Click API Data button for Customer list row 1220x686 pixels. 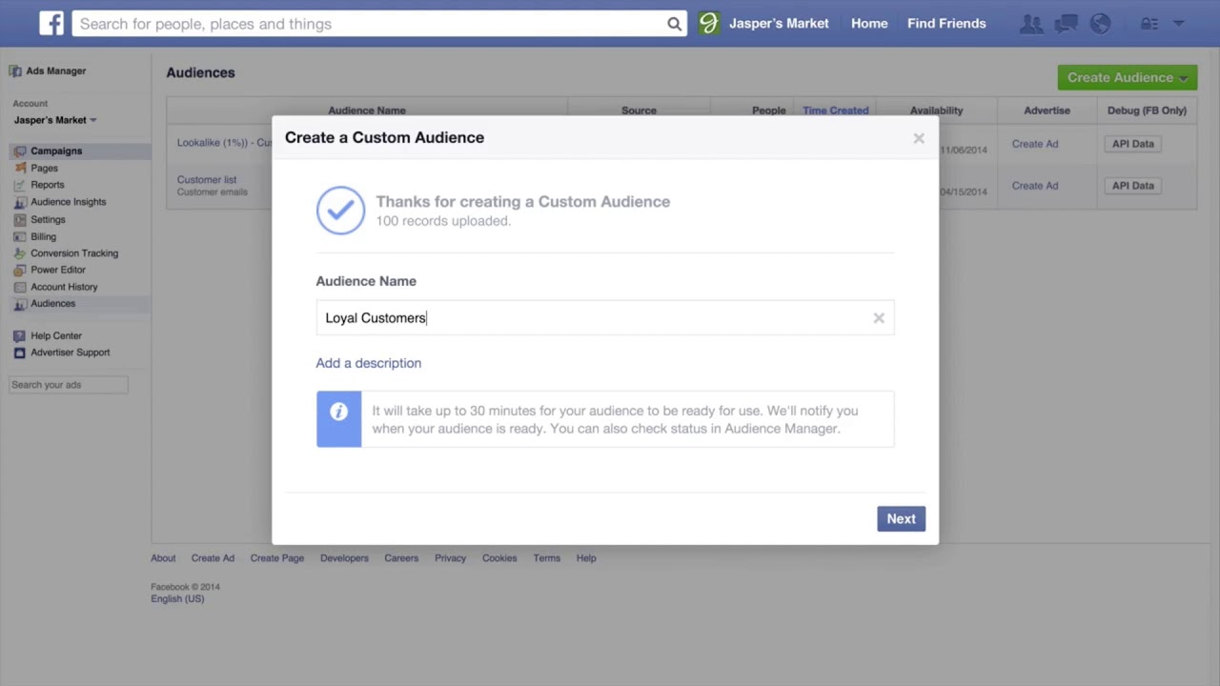1133,186
